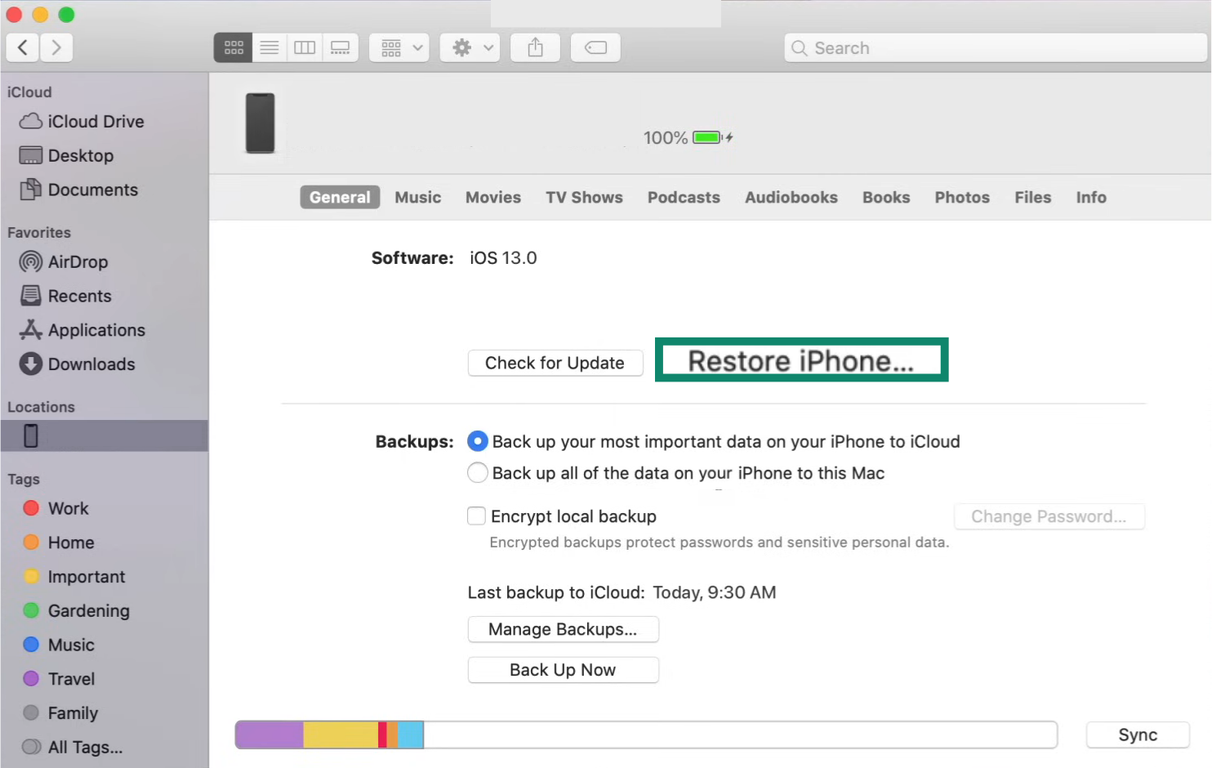This screenshot has height=768, width=1212.
Task: Open the Share sheet from the toolbar
Action: pos(535,47)
